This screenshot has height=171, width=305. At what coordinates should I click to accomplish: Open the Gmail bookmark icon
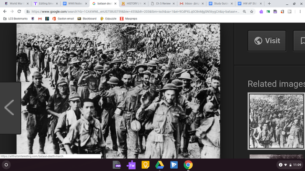(40, 19)
